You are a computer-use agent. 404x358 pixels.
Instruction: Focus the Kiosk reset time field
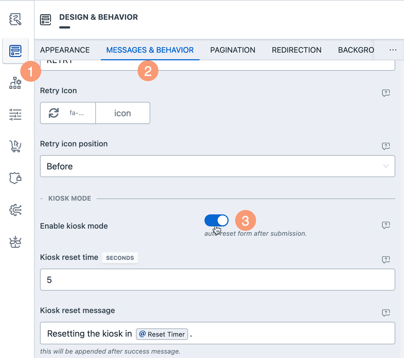coord(218,280)
